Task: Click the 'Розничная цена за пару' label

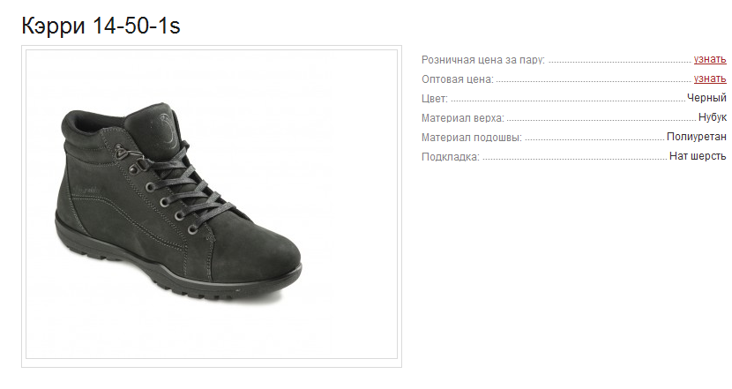Action: (483, 60)
